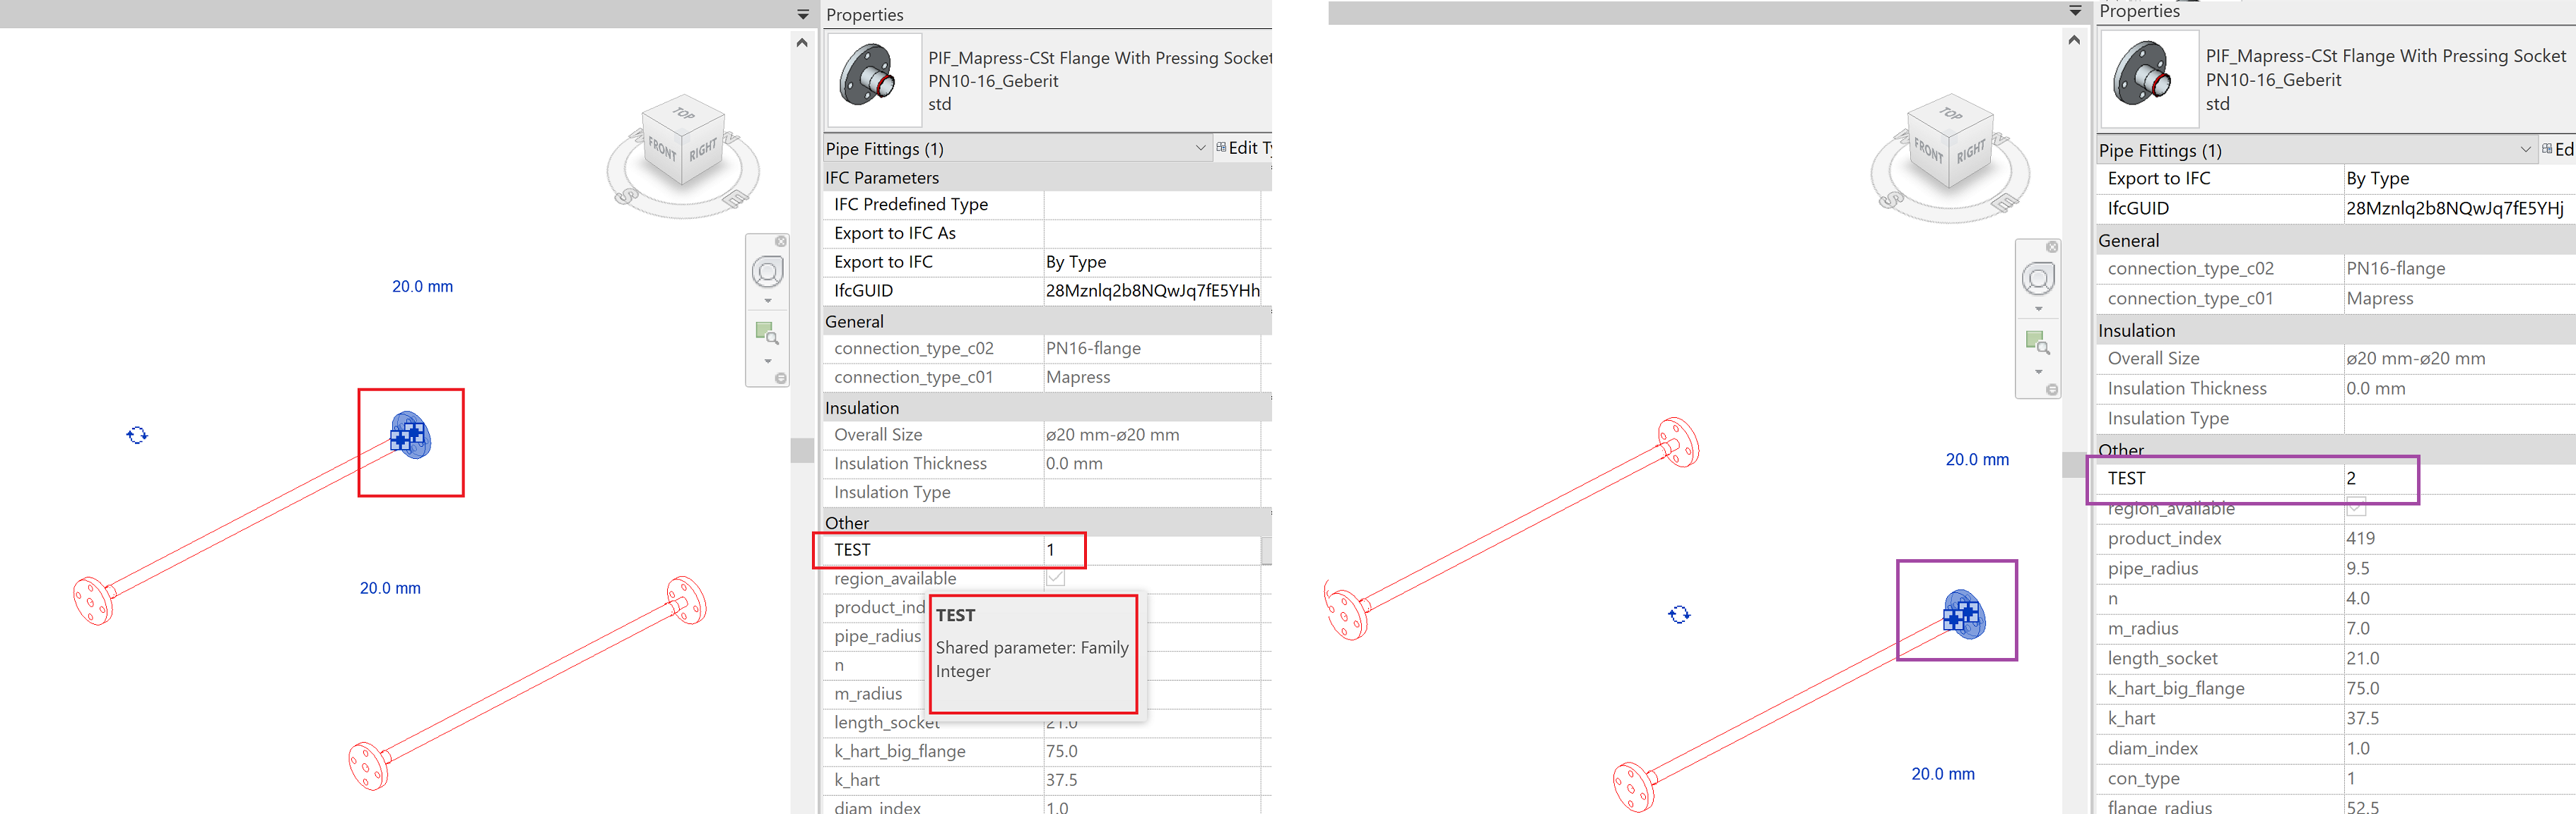Click the TOP face of the ViewCube
Screen dimensions: 2576x814
pos(683,113)
